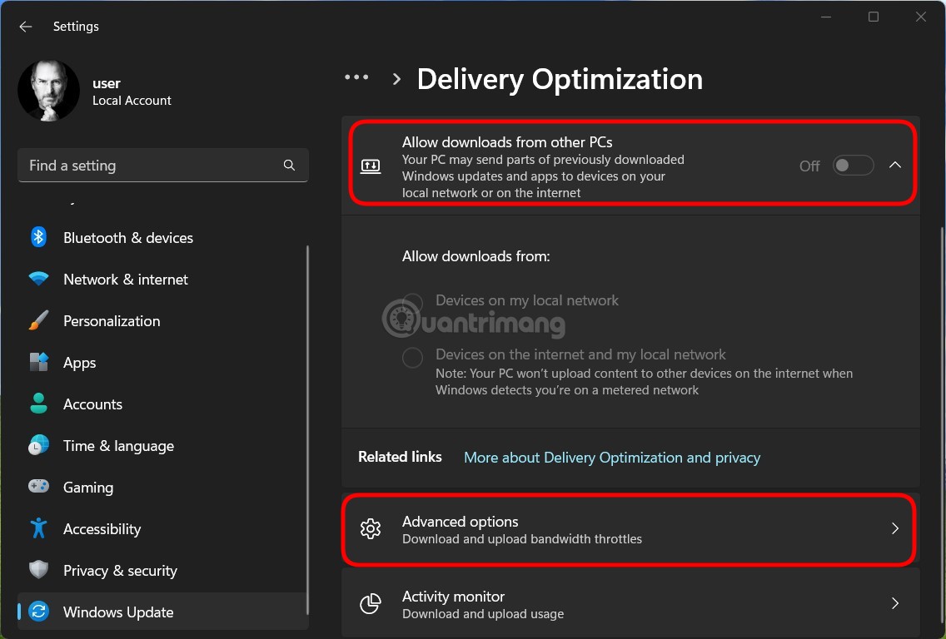The width and height of the screenshot is (946, 639).
Task: Click the back arrow button
Action: [26, 26]
